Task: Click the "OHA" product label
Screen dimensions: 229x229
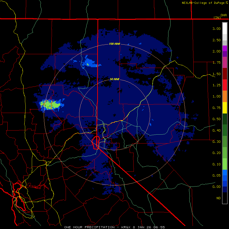Action: tap(223, 15)
